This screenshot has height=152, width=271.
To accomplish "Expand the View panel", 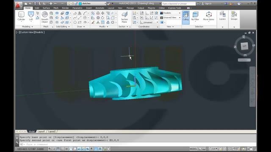I will tap(170, 27).
